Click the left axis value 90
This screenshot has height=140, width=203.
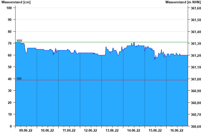[10, 20]
